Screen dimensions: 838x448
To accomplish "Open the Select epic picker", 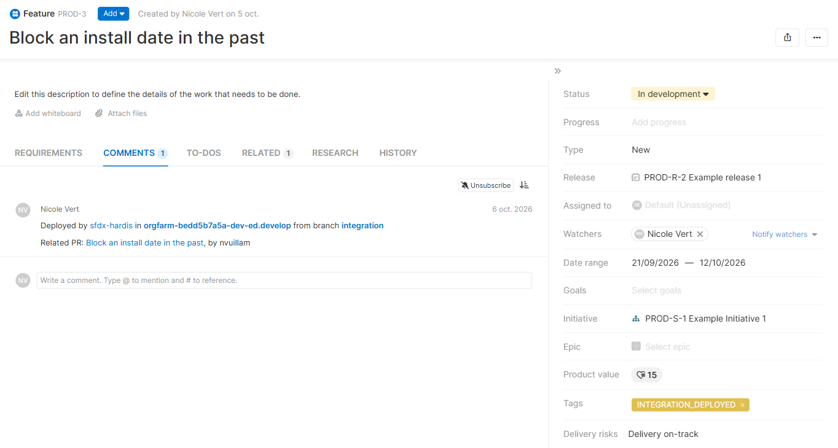I will [667, 347].
